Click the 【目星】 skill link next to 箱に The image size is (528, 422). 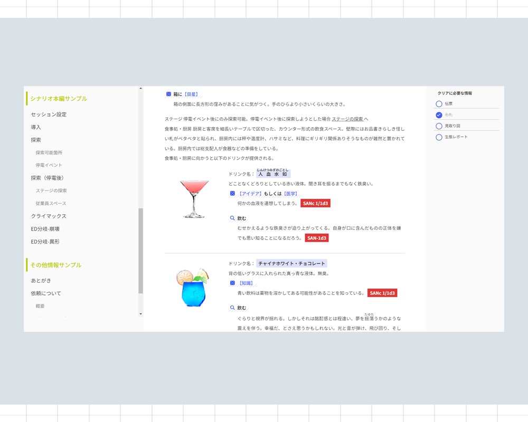tap(190, 93)
